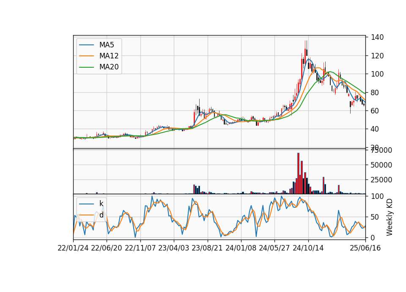The width and height of the screenshot is (406, 292).
Task: Click the 24/10/14 date tick label
Action: 308,248
